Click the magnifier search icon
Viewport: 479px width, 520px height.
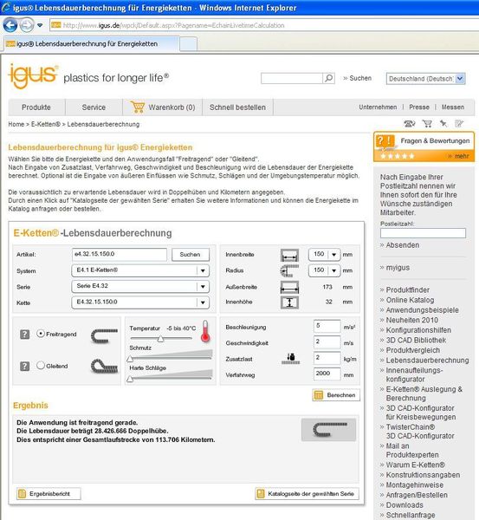pyautogui.click(x=329, y=78)
